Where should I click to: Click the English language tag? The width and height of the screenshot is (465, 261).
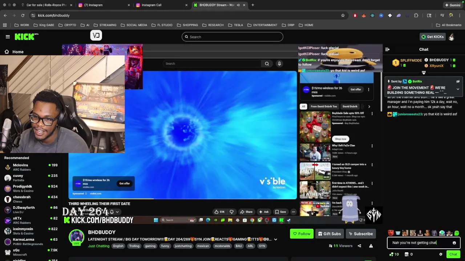click(118, 246)
